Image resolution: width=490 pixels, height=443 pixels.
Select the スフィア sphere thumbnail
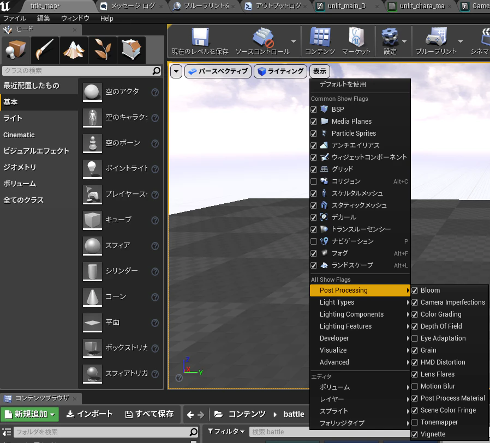(93, 246)
